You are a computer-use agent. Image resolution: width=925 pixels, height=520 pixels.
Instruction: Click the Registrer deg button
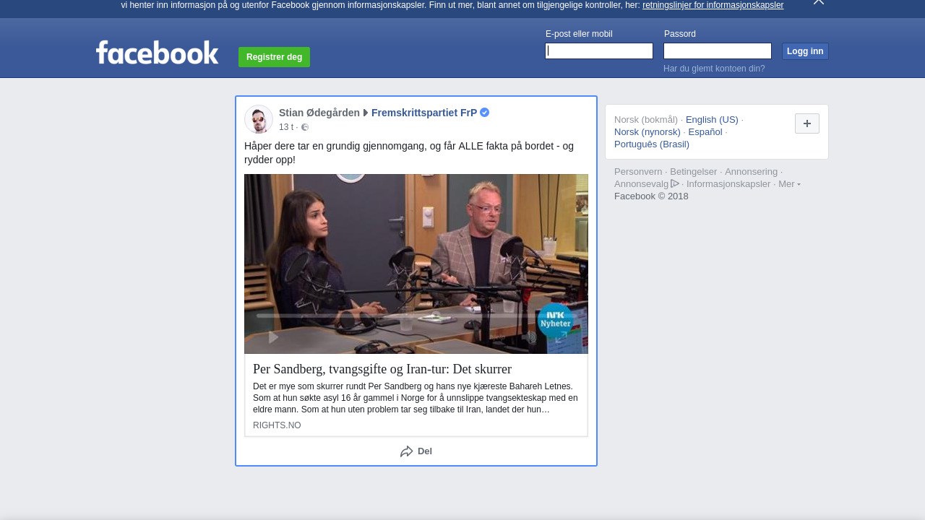coord(274,57)
